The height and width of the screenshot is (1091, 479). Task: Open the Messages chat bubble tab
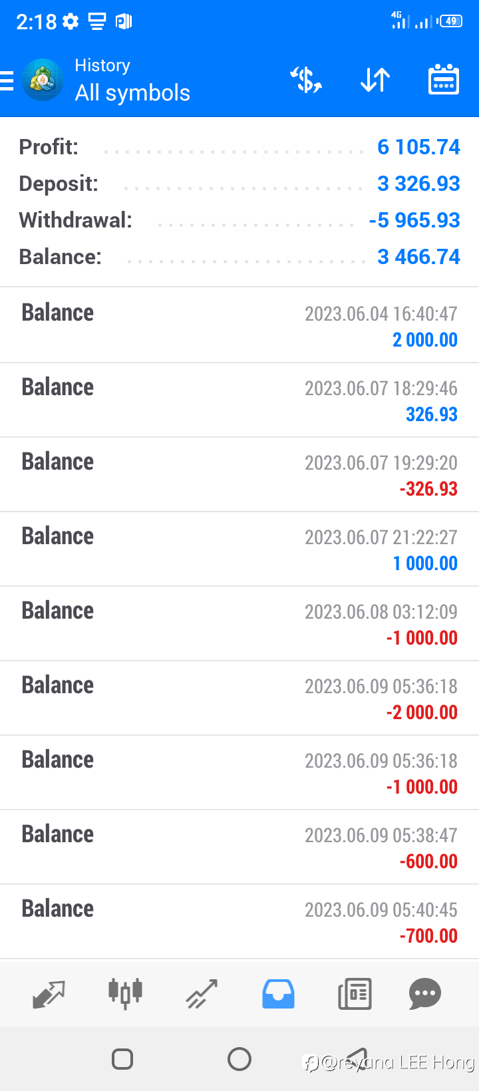425,993
